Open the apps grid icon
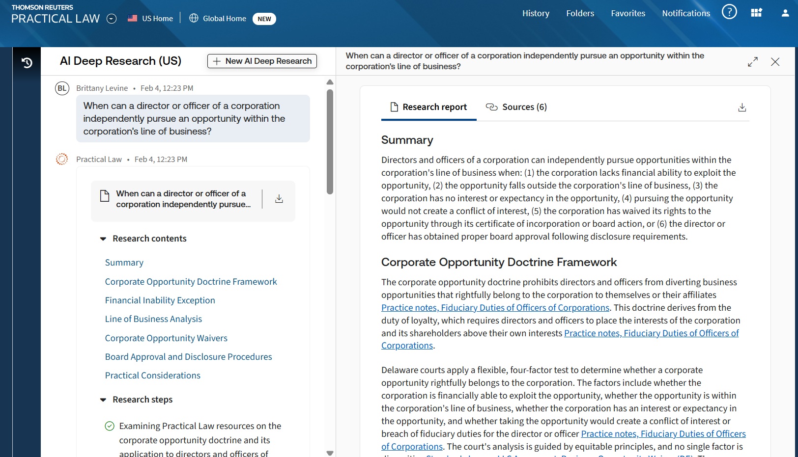 tap(756, 13)
